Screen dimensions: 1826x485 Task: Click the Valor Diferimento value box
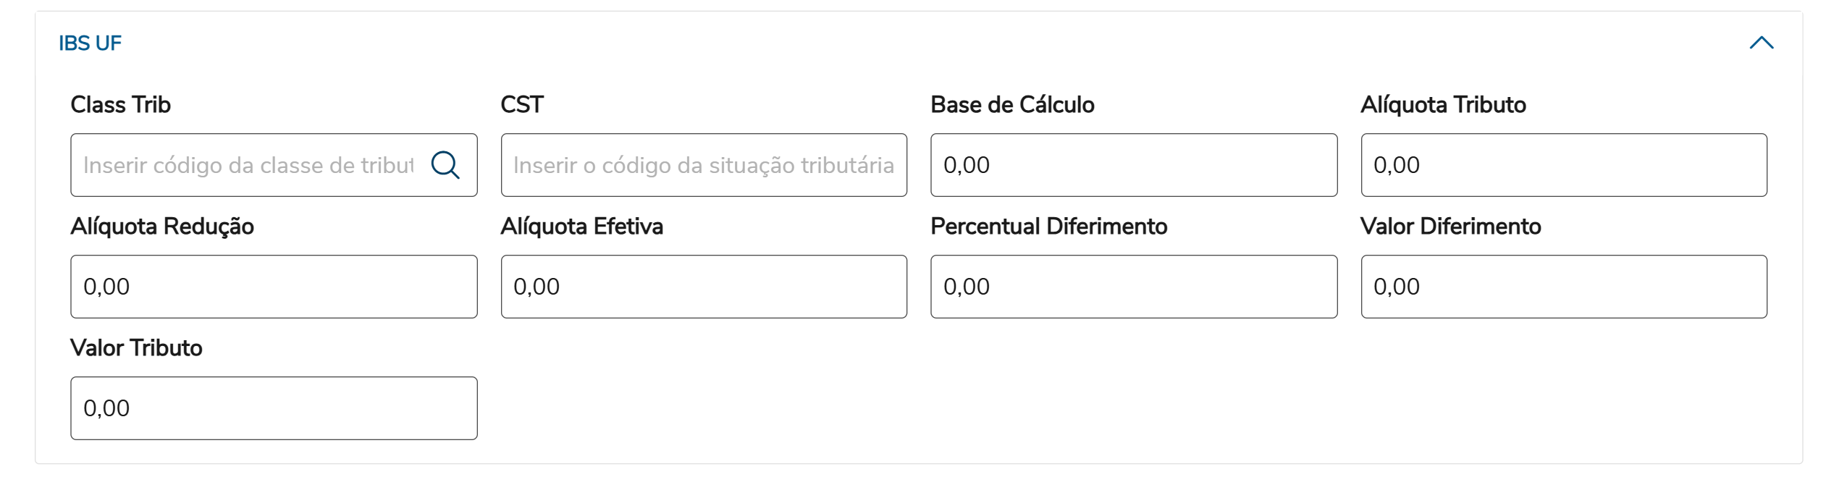[x=1563, y=287]
